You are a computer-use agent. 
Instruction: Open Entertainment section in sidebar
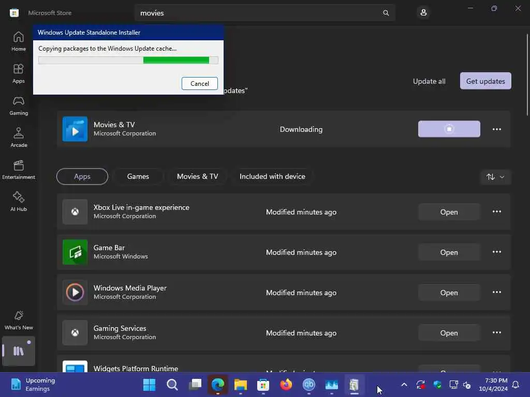coord(18,170)
